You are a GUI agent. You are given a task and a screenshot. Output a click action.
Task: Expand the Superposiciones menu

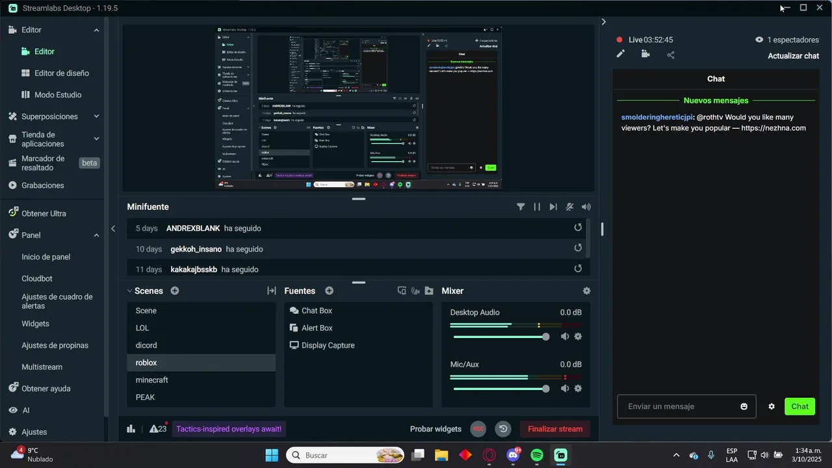tap(96, 116)
